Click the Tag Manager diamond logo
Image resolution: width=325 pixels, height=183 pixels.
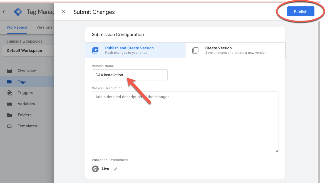click(18, 12)
